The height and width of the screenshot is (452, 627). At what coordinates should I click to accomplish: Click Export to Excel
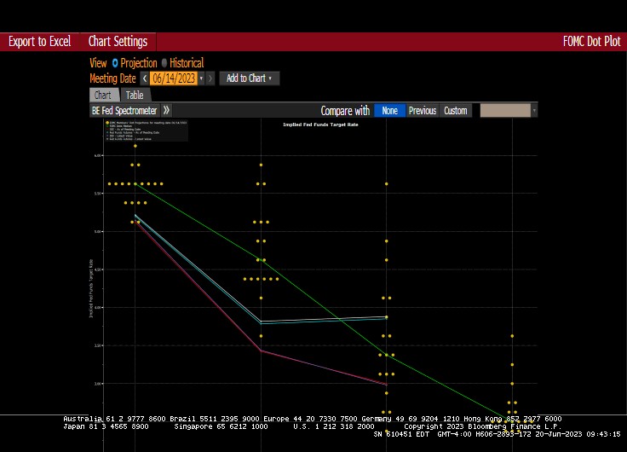pyautogui.click(x=39, y=42)
